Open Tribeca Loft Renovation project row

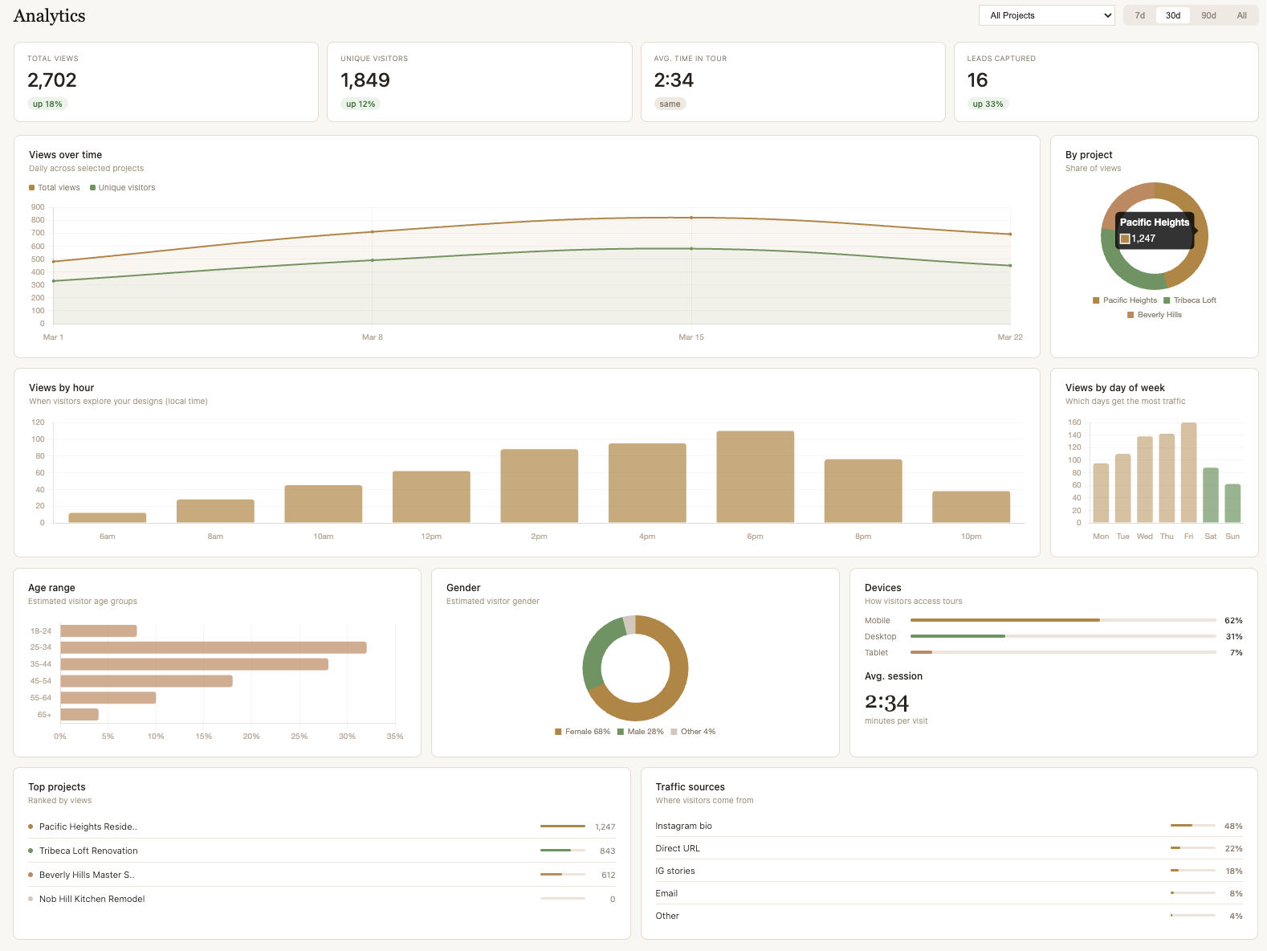point(322,851)
